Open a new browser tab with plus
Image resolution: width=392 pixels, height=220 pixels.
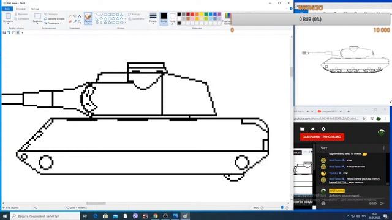pyautogui.click(x=349, y=111)
